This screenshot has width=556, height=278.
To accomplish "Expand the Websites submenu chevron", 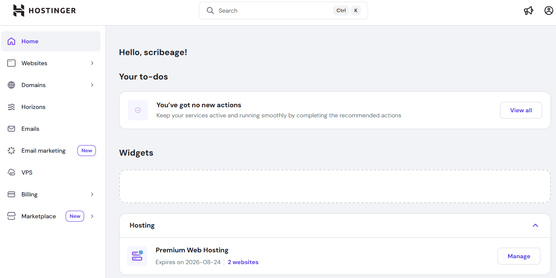I will [x=92, y=63].
